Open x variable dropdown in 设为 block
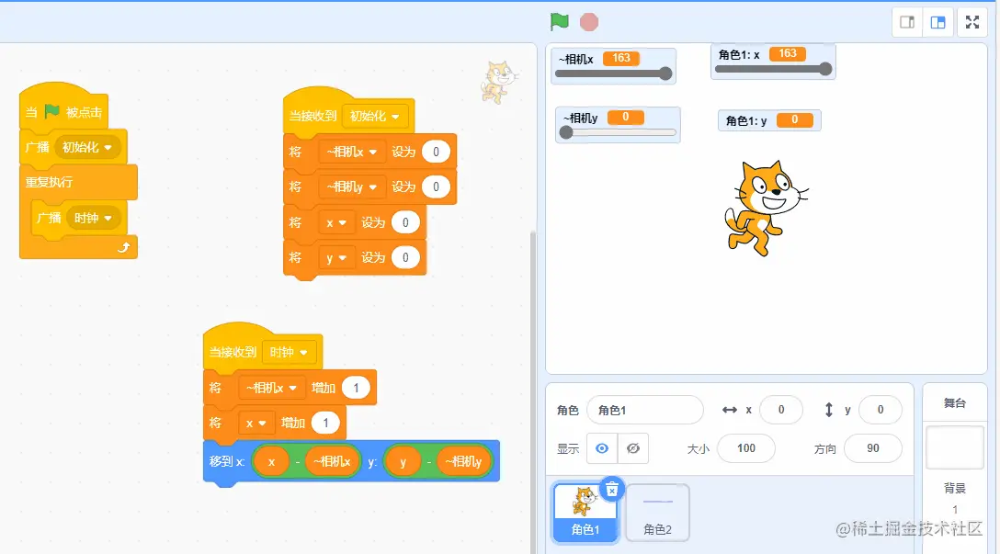 [x=336, y=222]
